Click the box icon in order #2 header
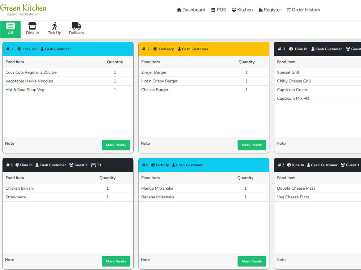Viewport: 361px width, 270px height. pos(155,49)
